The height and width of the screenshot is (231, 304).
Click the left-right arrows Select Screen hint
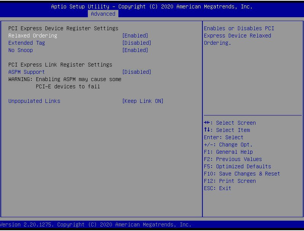230,123
